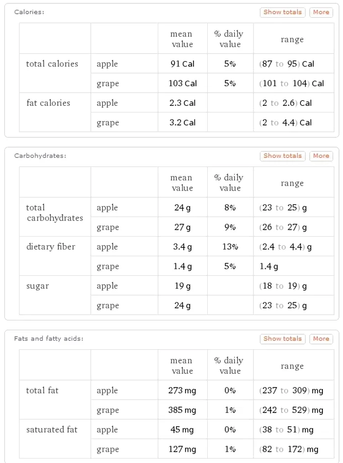This screenshot has width=343, height=463.
Task: Click the grape entry under total calories
Action: pyautogui.click(x=109, y=83)
